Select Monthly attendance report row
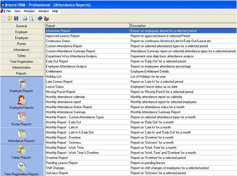 pos(141,102)
